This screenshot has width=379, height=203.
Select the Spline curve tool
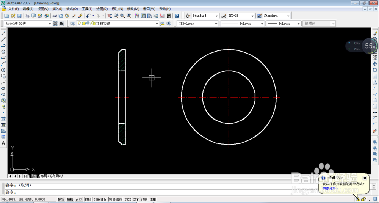coord(3,82)
